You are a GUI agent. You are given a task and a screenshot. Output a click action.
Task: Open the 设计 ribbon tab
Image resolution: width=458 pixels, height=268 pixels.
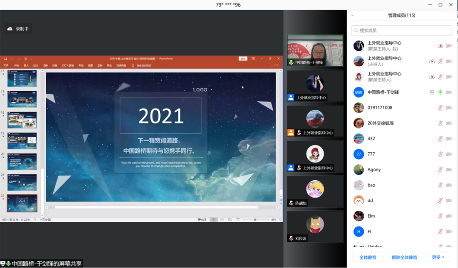tap(36, 66)
